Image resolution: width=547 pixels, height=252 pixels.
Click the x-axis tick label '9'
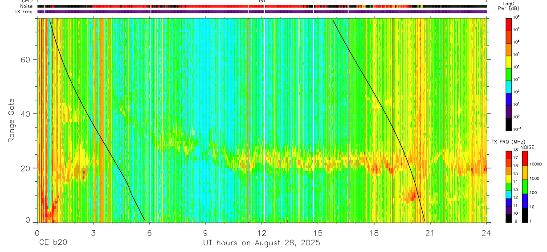point(206,232)
